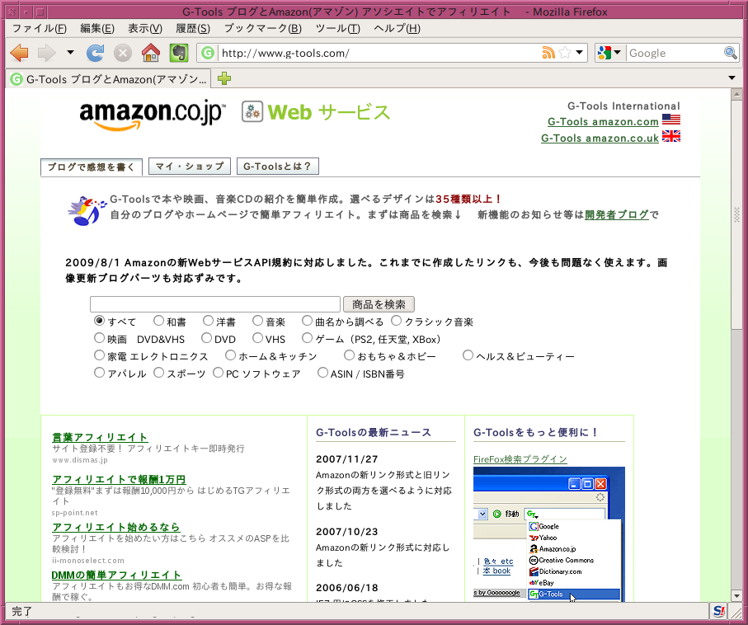This screenshot has width=748, height=625.
Task: Choose the ASIN / ISBN番号 radio option
Action: 323,372
